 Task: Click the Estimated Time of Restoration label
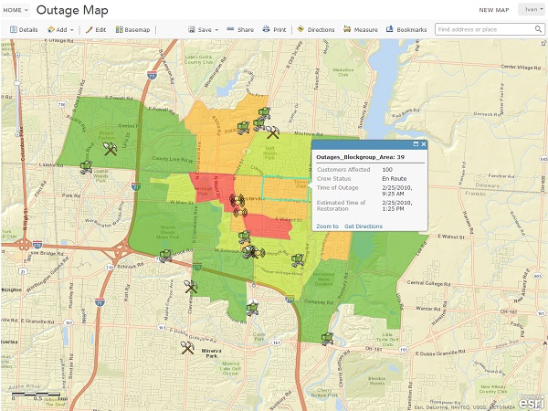(341, 205)
